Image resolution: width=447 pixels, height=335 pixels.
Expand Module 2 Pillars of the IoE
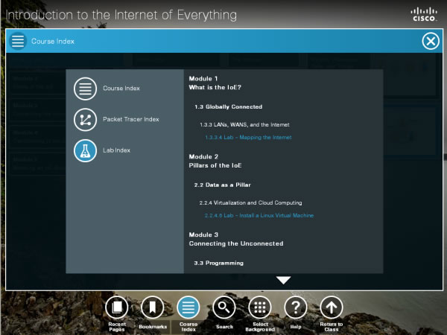click(x=214, y=161)
